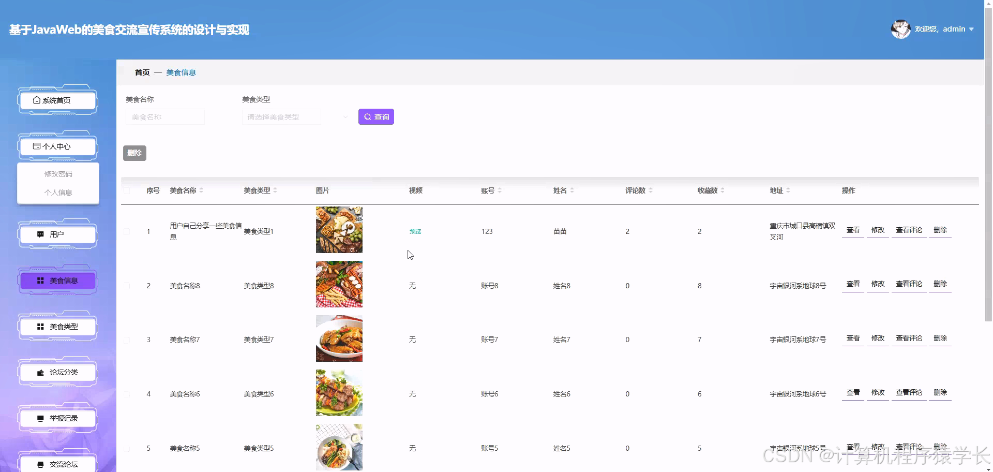The width and height of the screenshot is (993, 472).
Task: Open 论坛分类 in the sidebar
Action: click(x=57, y=373)
